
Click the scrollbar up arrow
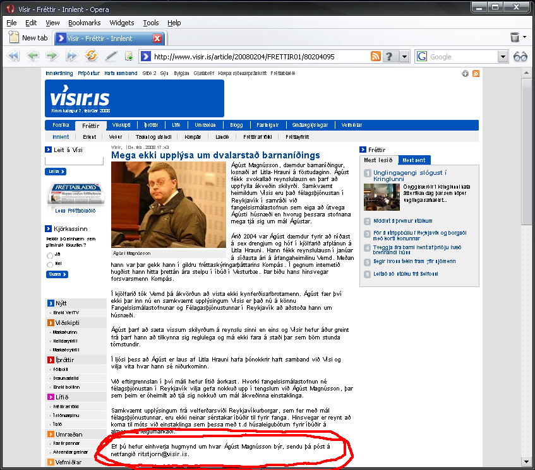coord(526,73)
